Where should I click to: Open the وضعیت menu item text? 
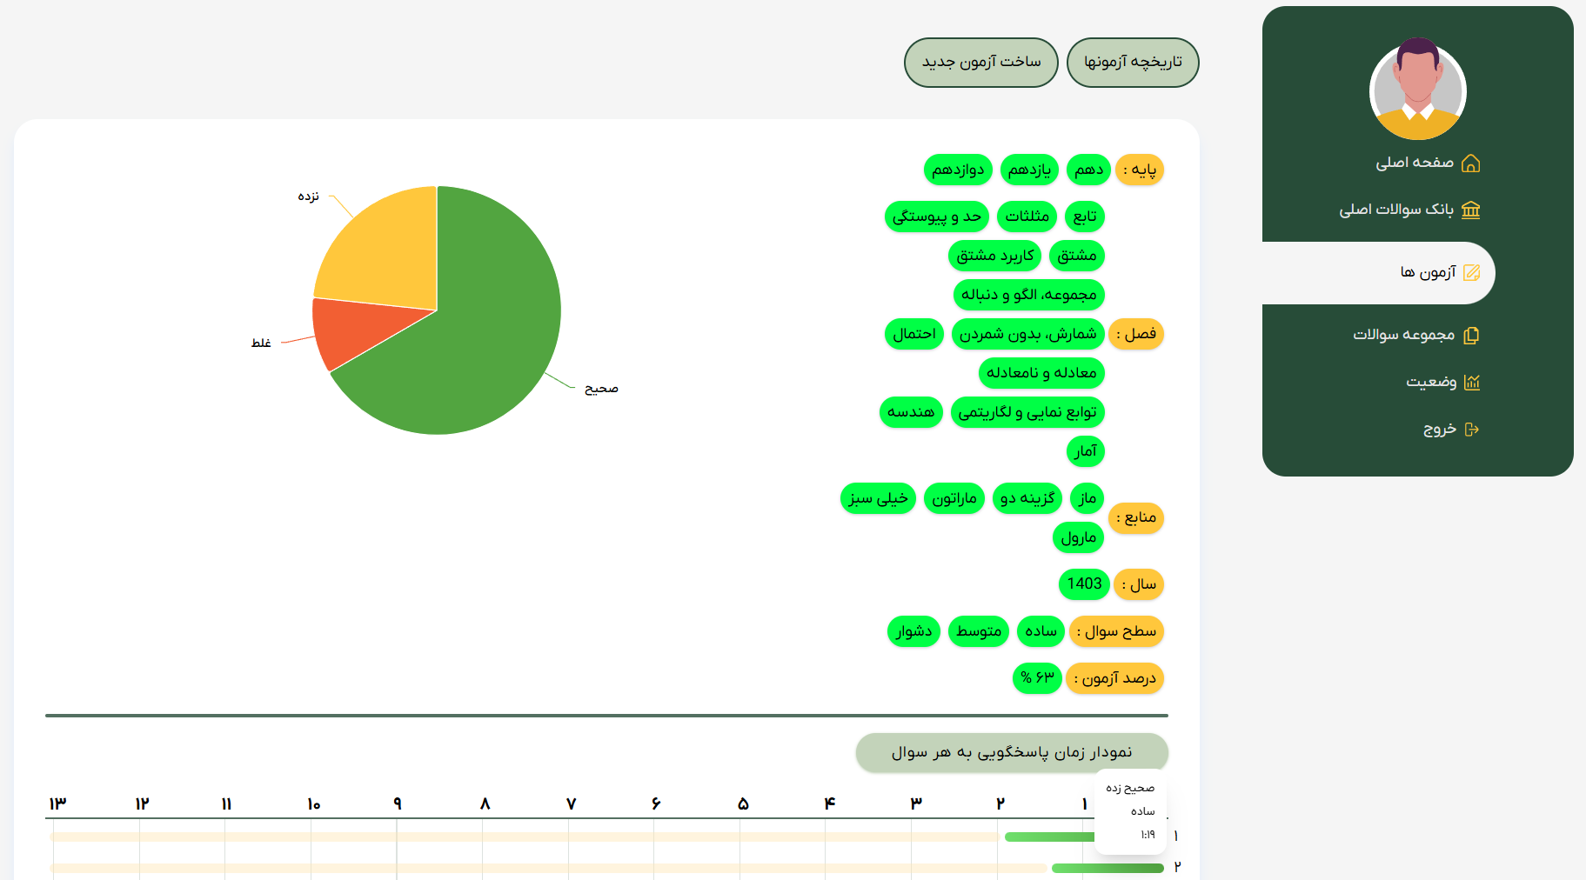(x=1430, y=383)
